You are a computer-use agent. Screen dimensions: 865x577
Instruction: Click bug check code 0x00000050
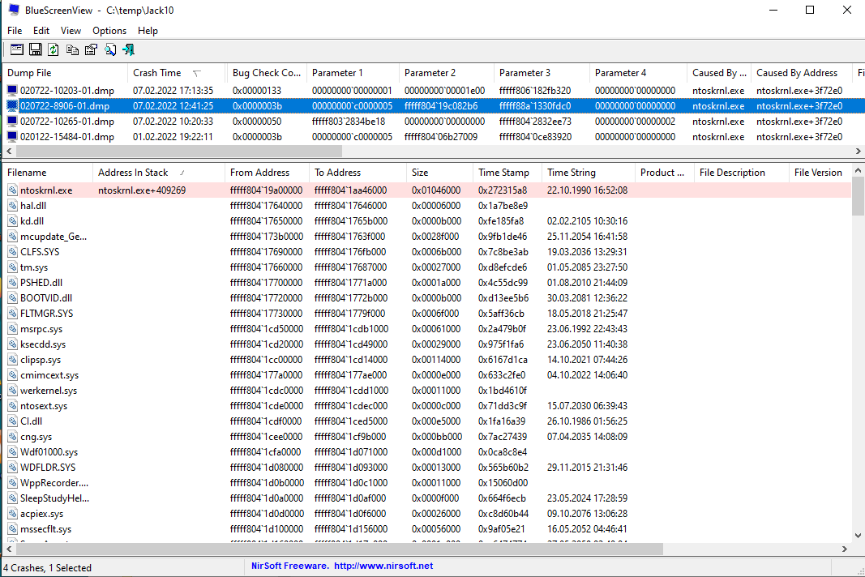(x=256, y=122)
